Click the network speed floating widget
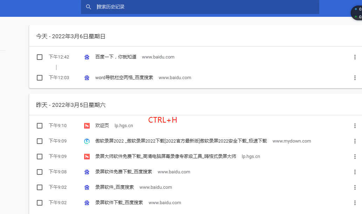The image size is (362, 214). point(357,13)
